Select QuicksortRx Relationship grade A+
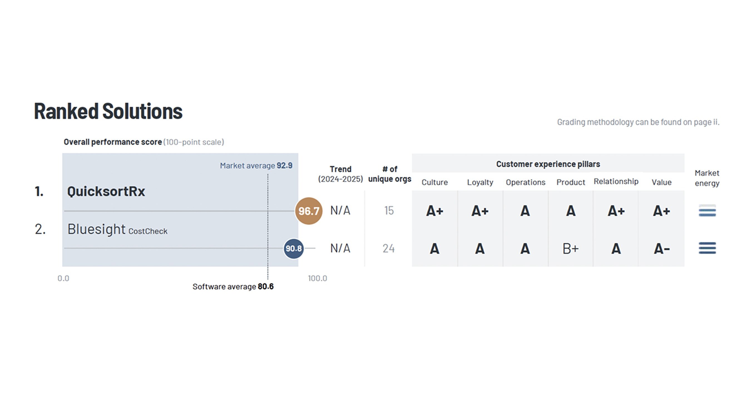 click(x=616, y=211)
